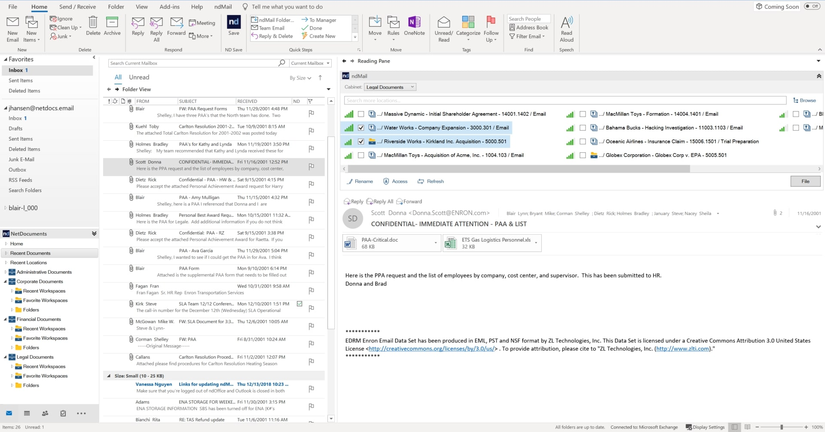Flag the Scott Donna CONFIDENTIAL email
The height and width of the screenshot is (432, 825).
312,166
